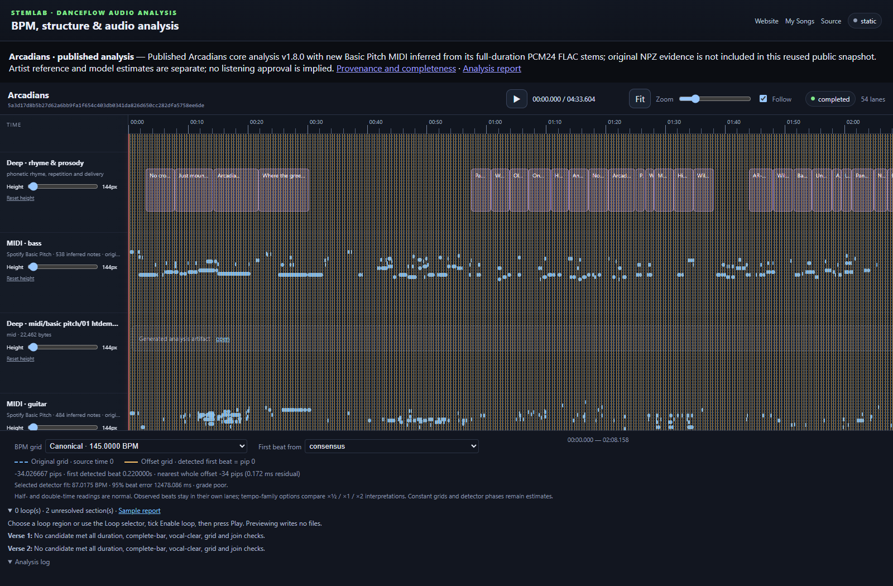Click the static status badge
This screenshot has width=893, height=586.
[x=865, y=21]
